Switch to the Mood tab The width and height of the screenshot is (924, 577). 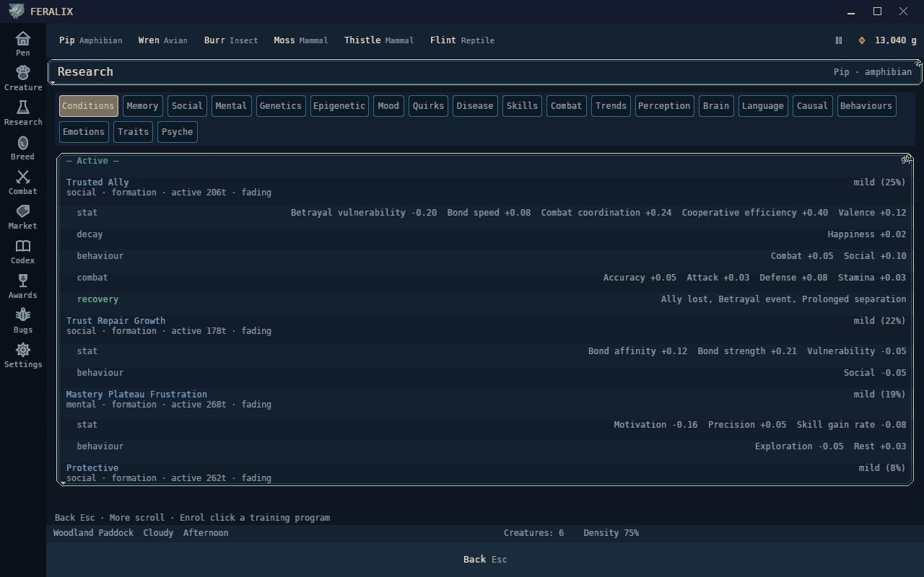pyautogui.click(x=388, y=106)
